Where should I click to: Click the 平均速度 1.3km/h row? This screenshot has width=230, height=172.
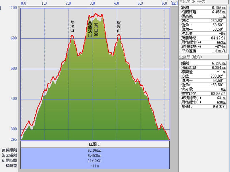coord(204,51)
